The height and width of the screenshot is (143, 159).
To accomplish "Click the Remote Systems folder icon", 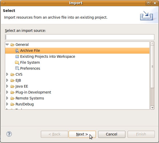I will (x=12, y=98).
